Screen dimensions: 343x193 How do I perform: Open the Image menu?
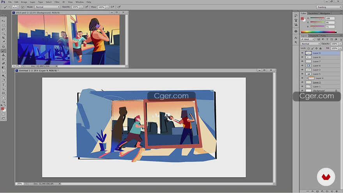[x=24, y=2]
